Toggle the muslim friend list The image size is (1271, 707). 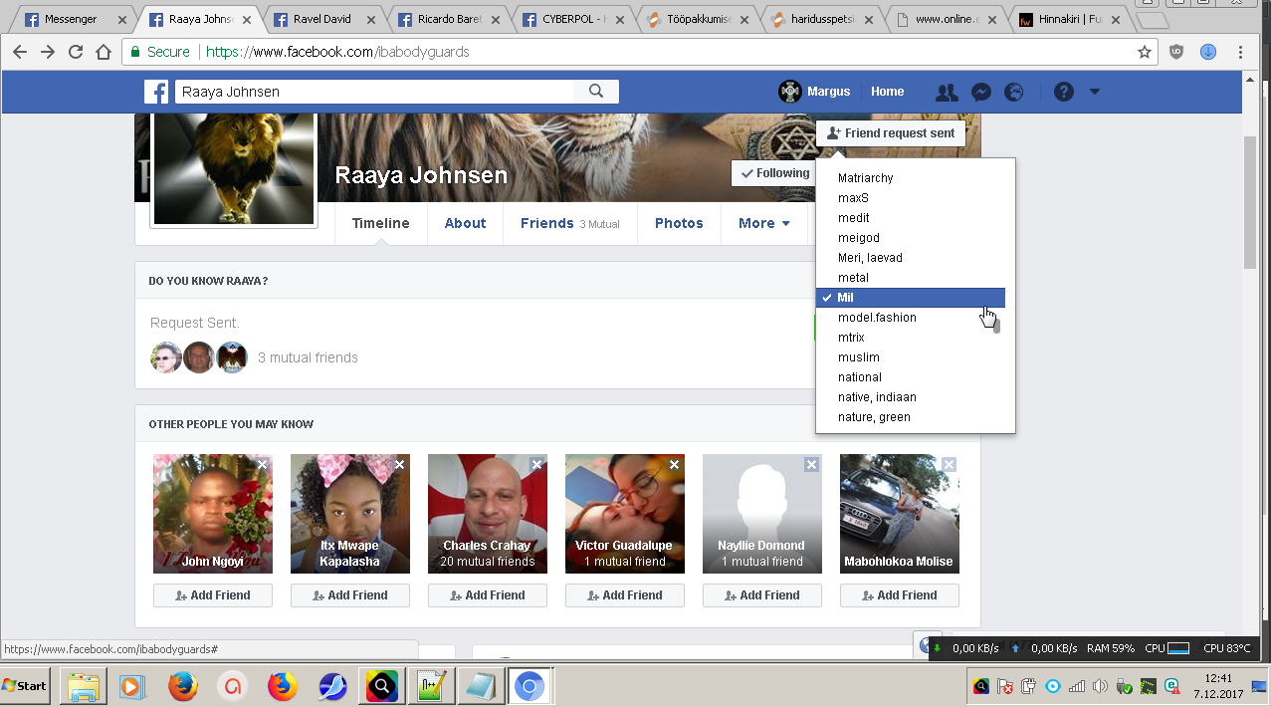911,357
